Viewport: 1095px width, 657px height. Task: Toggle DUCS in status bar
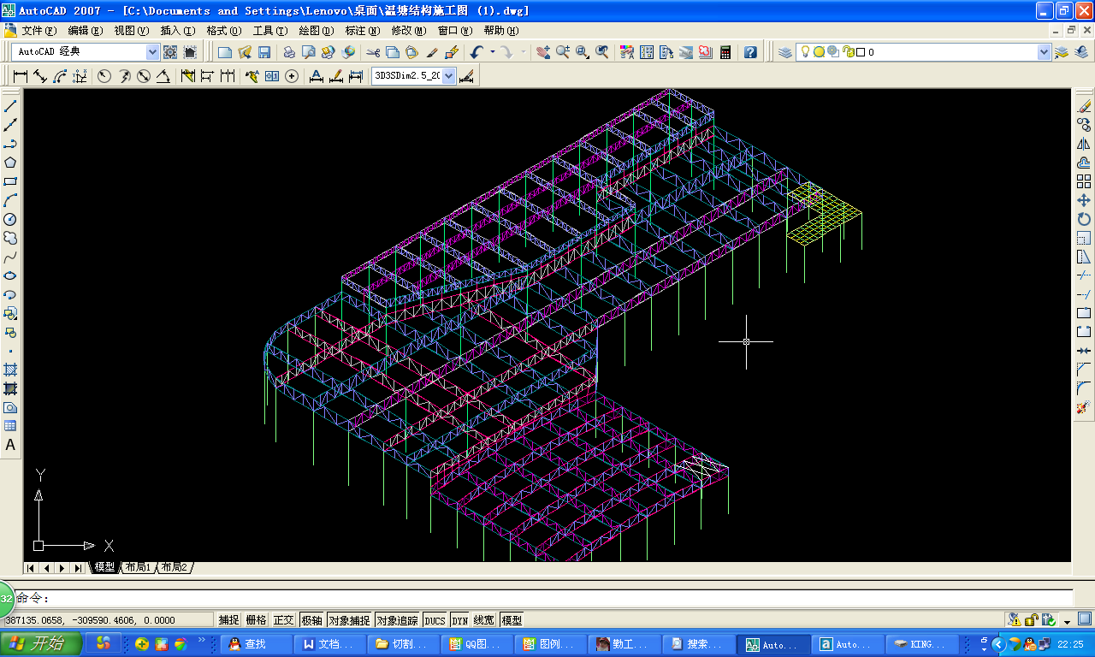click(435, 620)
